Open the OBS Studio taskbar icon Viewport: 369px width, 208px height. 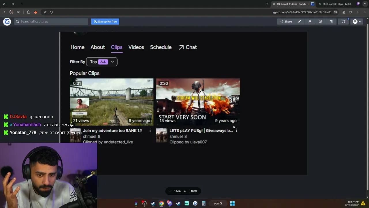tap(144, 204)
